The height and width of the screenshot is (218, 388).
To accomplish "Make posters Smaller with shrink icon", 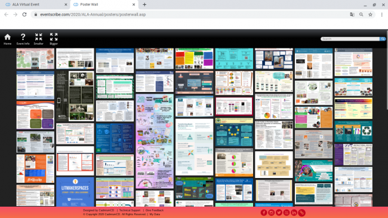I will point(39,39).
